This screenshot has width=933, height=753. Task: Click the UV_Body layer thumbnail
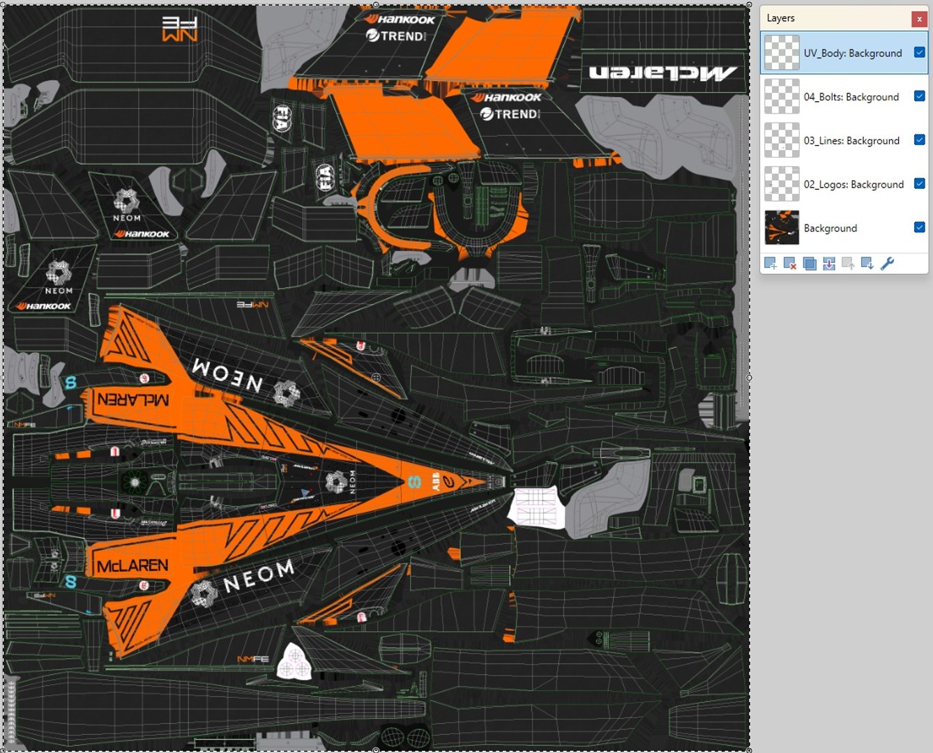782,52
